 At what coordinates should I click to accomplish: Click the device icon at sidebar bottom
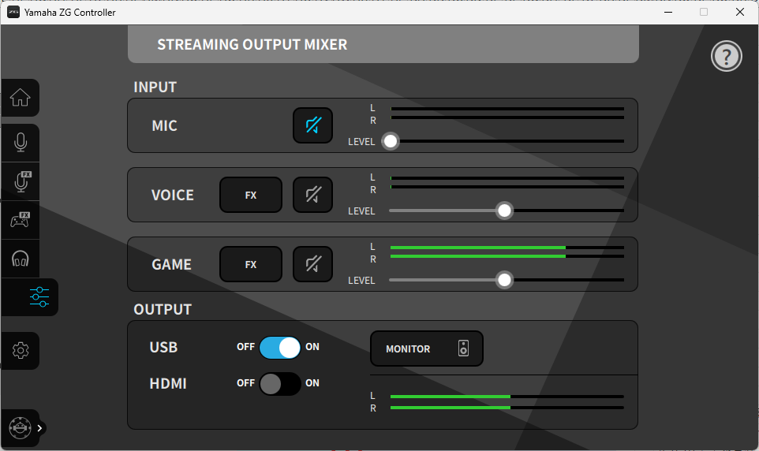[x=21, y=428]
